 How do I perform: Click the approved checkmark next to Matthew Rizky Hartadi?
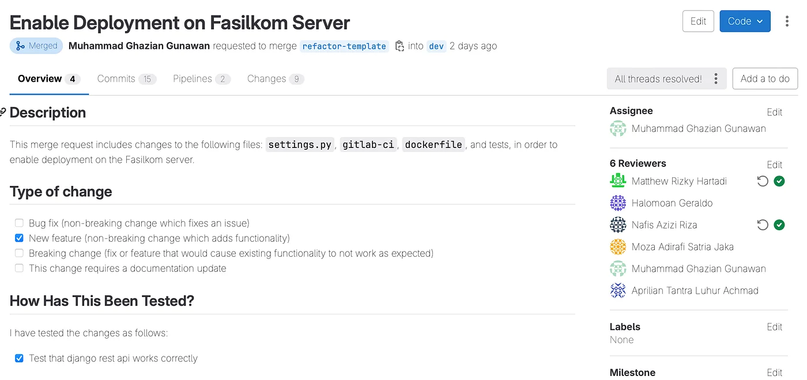pyautogui.click(x=779, y=181)
